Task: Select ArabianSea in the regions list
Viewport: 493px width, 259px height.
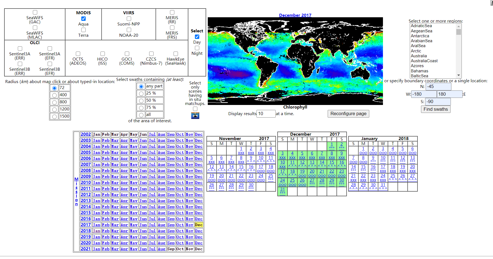Action: (x=422, y=41)
